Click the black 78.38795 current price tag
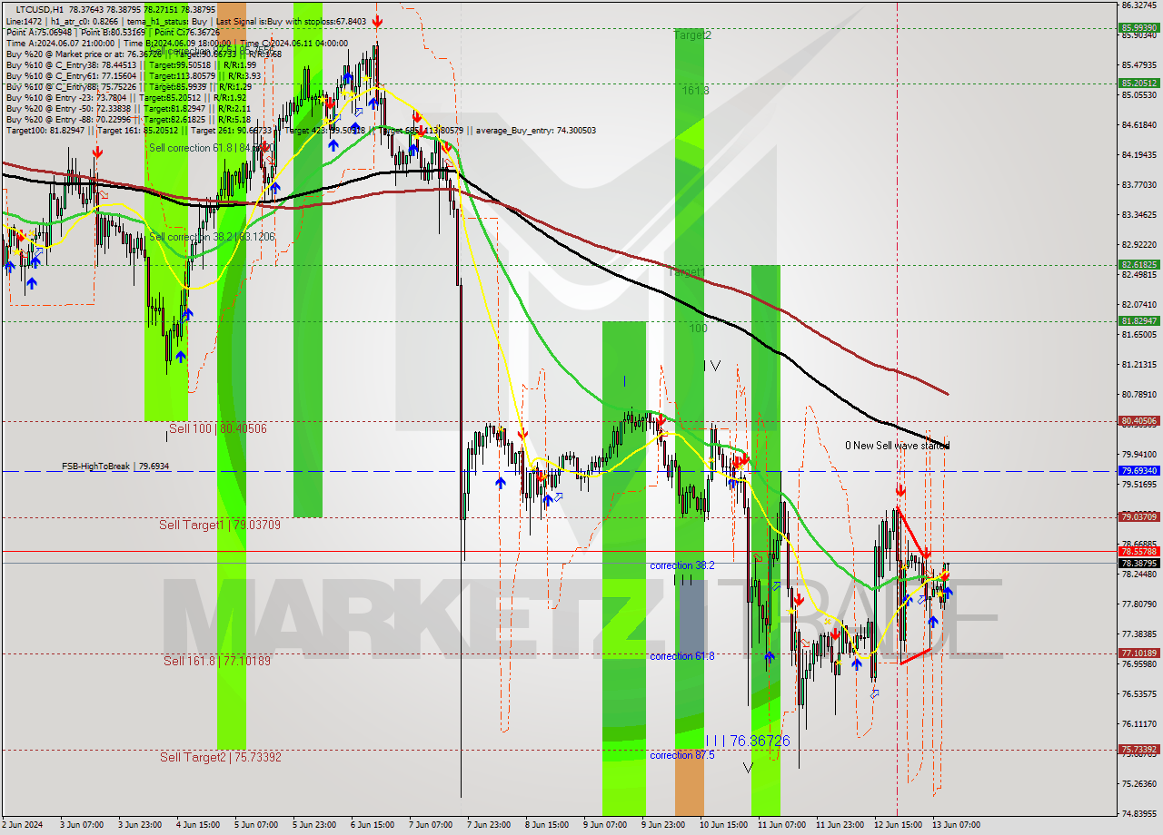 point(1139,563)
